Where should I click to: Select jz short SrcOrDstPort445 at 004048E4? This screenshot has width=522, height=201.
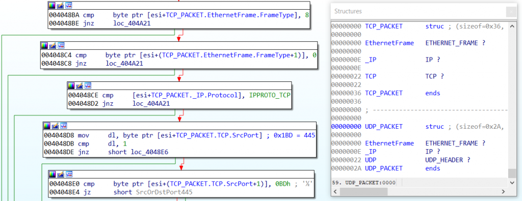tap(121, 192)
